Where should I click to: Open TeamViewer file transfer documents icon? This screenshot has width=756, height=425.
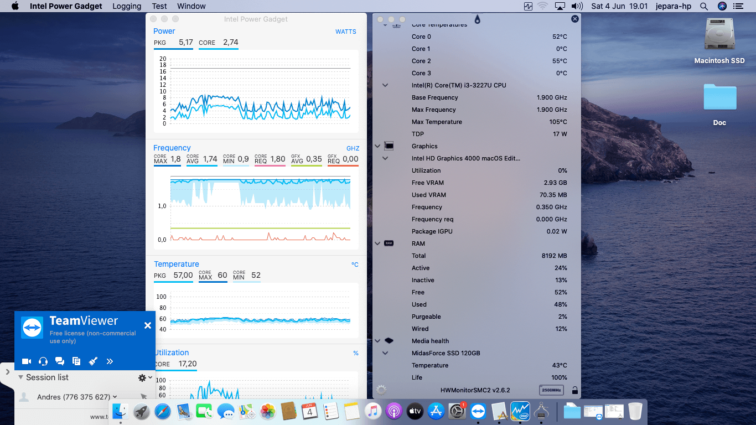[76, 361]
